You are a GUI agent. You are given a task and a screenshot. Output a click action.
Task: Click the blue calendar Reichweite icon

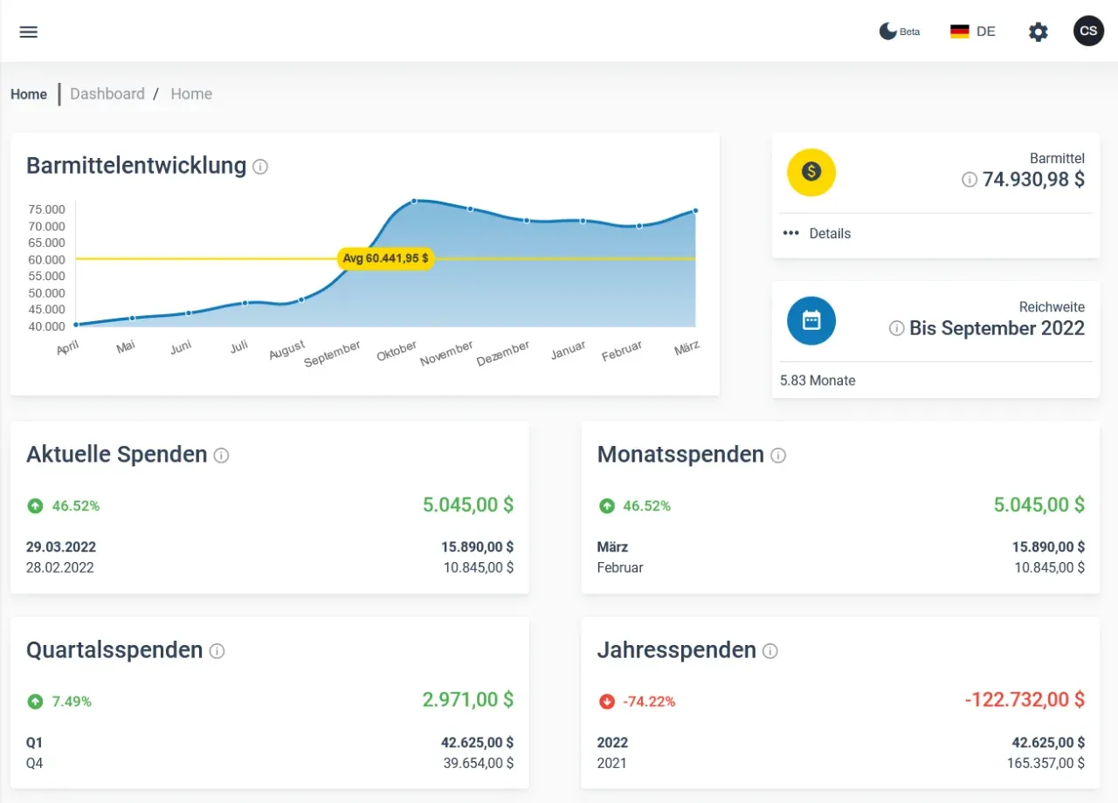811,320
